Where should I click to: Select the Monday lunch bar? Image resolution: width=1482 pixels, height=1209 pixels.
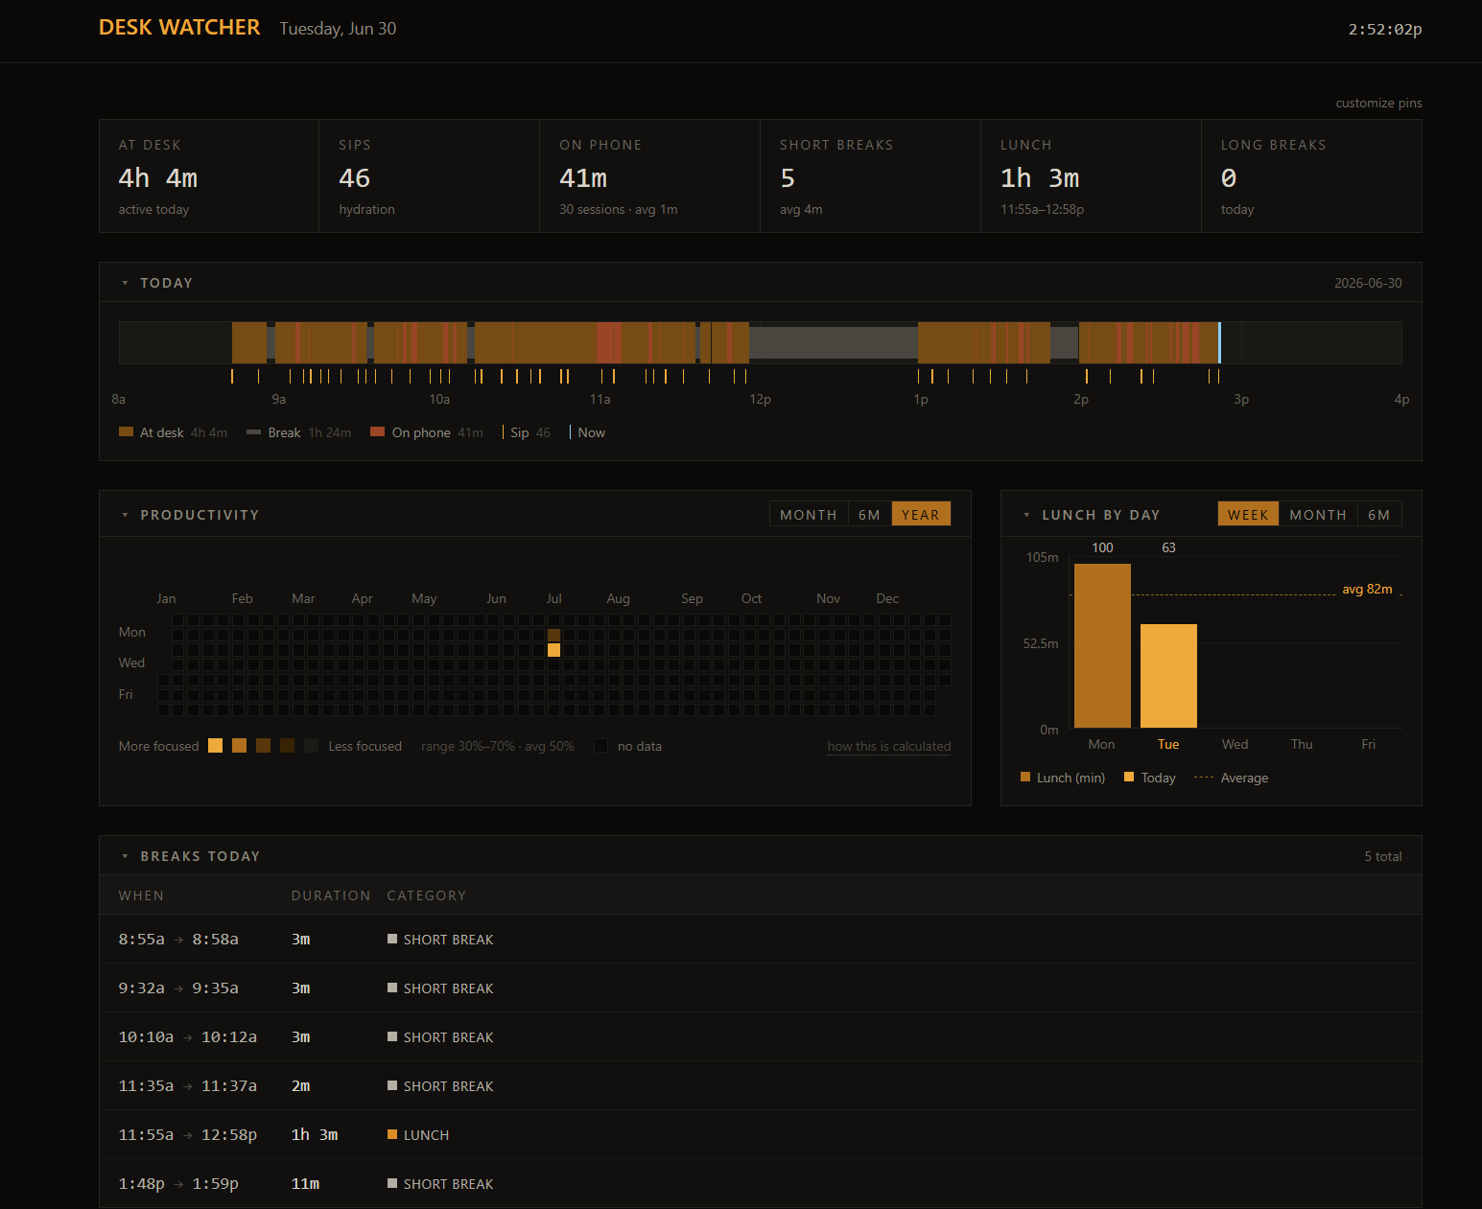pyautogui.click(x=1102, y=645)
